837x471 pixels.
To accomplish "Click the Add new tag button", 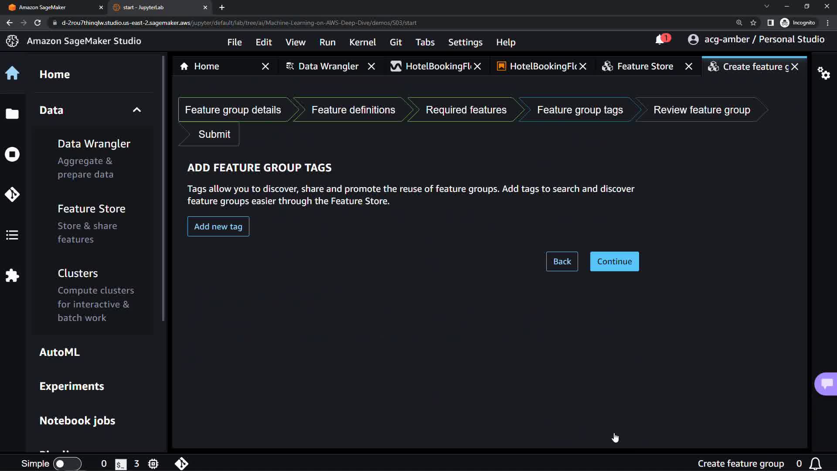I will (x=218, y=226).
